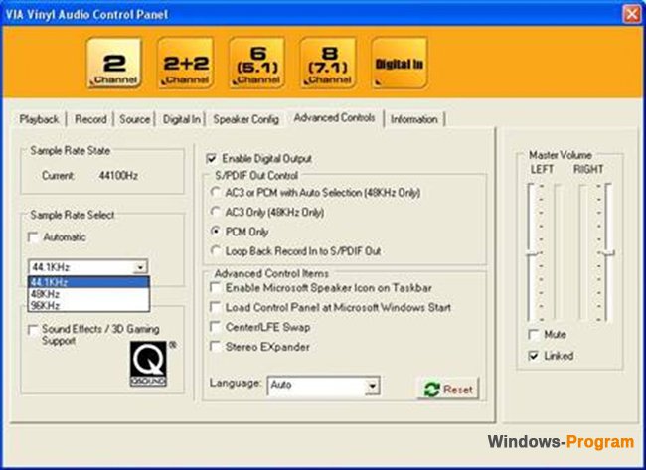Close the VIA Vinyl Audio Control Panel

631,15
